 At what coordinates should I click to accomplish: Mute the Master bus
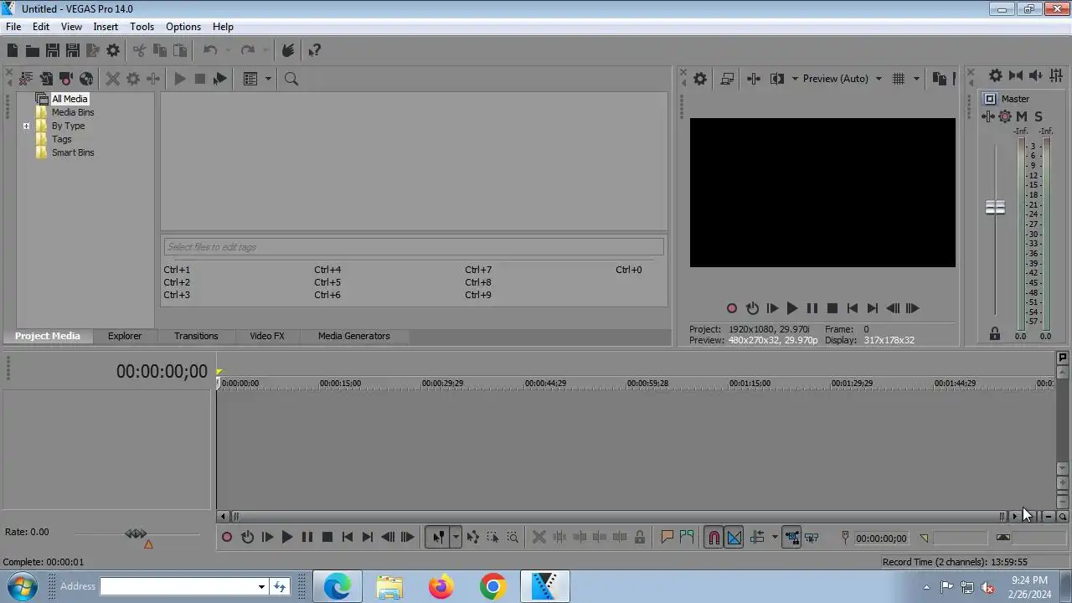point(1021,116)
